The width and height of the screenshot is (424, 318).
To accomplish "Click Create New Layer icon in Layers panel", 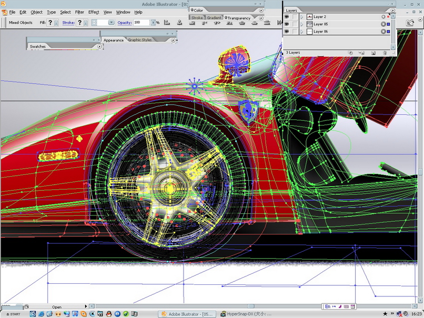I will [x=373, y=53].
